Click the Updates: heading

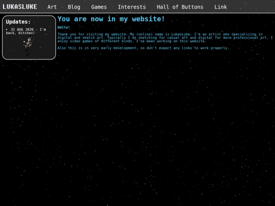coord(18,22)
